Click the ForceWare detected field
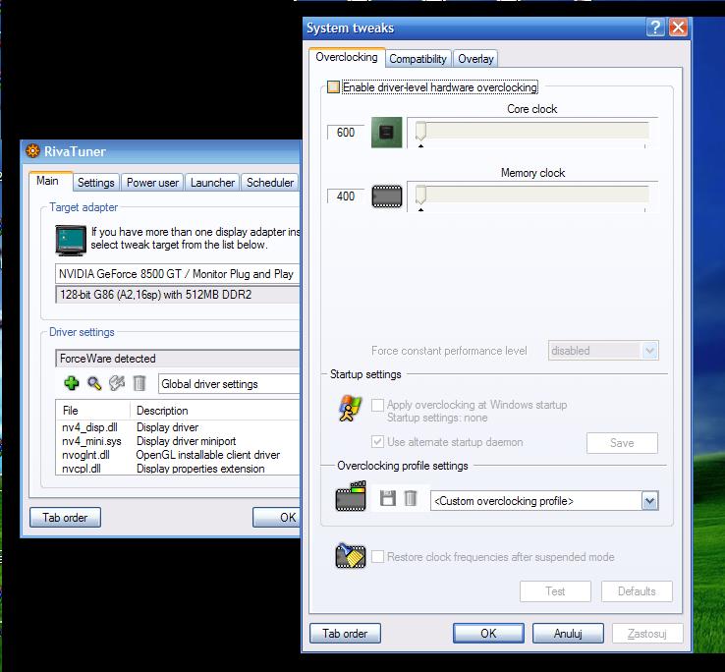 (178, 359)
